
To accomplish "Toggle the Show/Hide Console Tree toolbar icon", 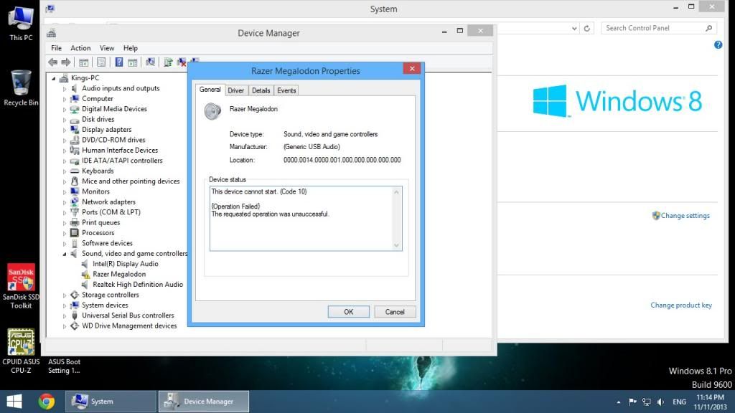I will pyautogui.click(x=83, y=62).
